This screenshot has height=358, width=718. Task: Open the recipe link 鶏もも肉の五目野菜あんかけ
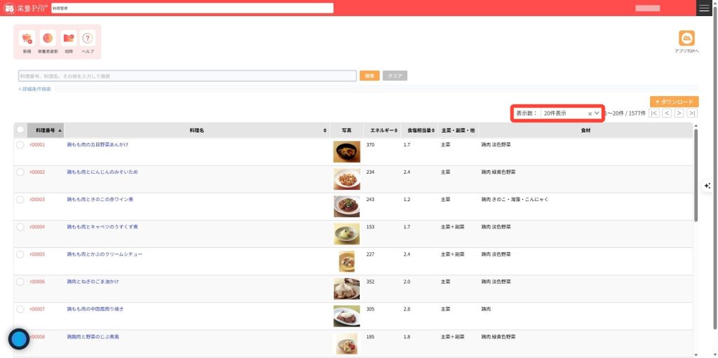click(97, 144)
